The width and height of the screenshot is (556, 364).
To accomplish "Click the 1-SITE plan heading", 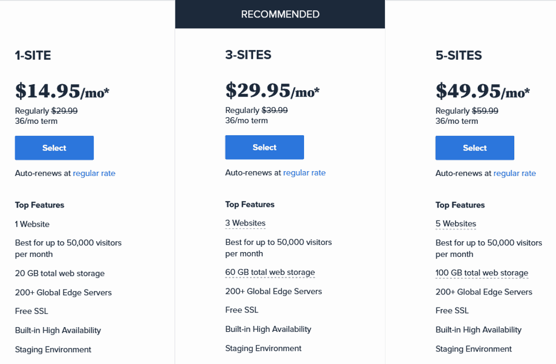I will (33, 55).
